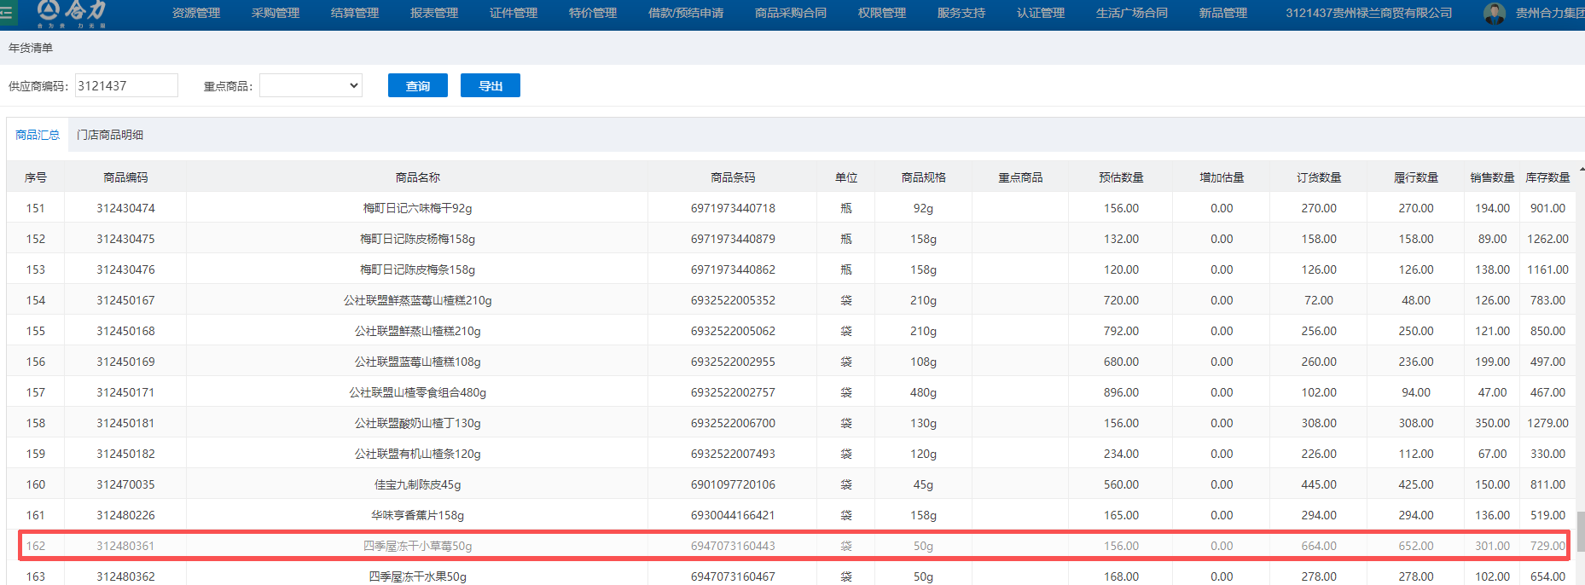This screenshot has width=1585, height=585.
Task: Open the 借款/预结申请 menu
Action: pos(686,13)
